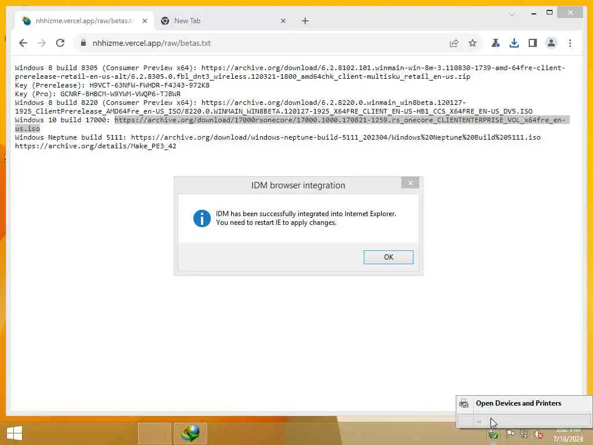Click the Windows 8 build 8305 line
The height and width of the screenshot is (445, 593).
pyautogui.click(x=290, y=72)
